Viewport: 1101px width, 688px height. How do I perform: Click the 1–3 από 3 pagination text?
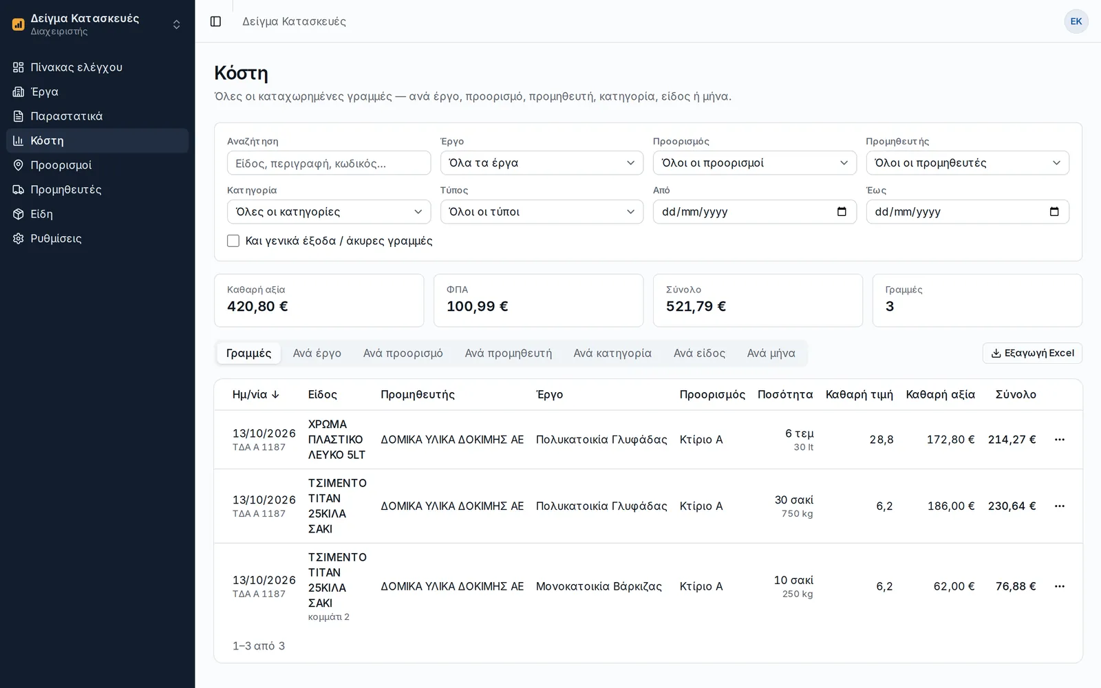(259, 646)
